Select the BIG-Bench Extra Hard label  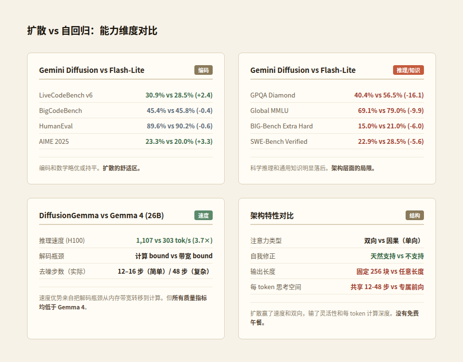click(281, 126)
